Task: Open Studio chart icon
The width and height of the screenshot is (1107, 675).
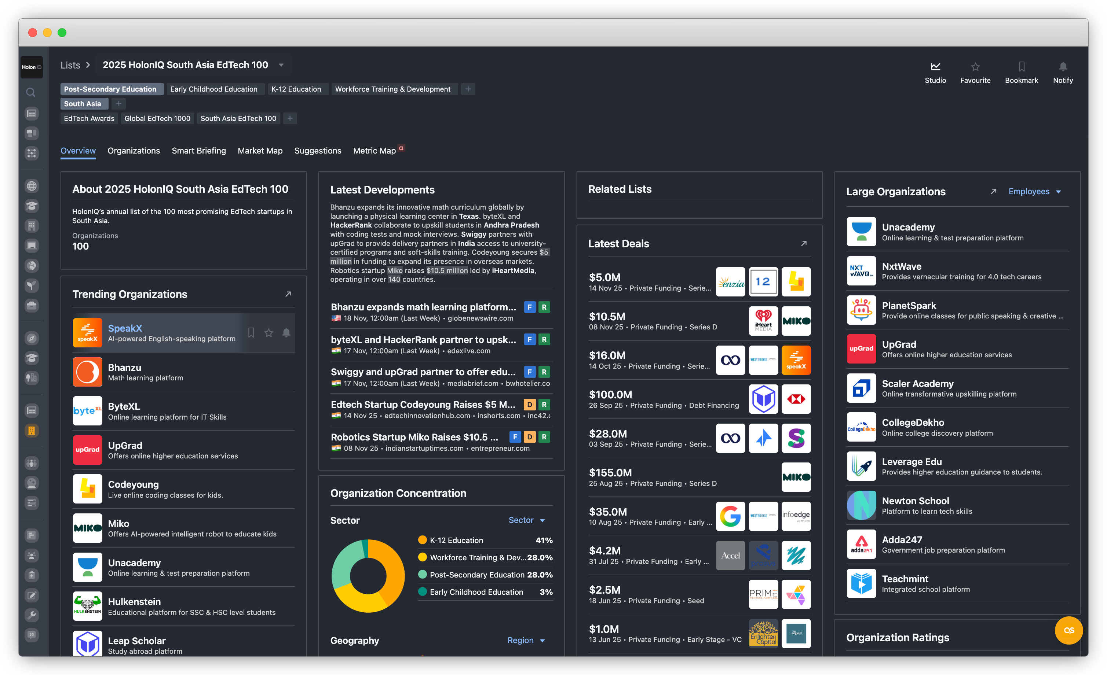Action: coord(935,67)
